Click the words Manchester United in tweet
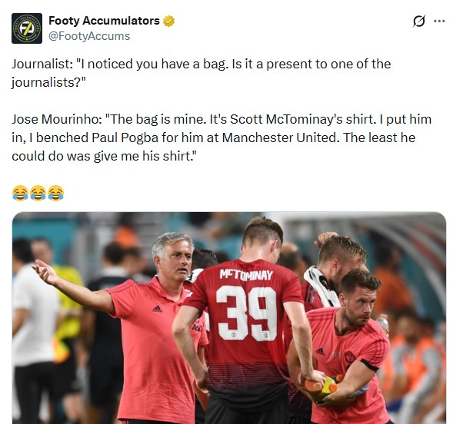 280,137
